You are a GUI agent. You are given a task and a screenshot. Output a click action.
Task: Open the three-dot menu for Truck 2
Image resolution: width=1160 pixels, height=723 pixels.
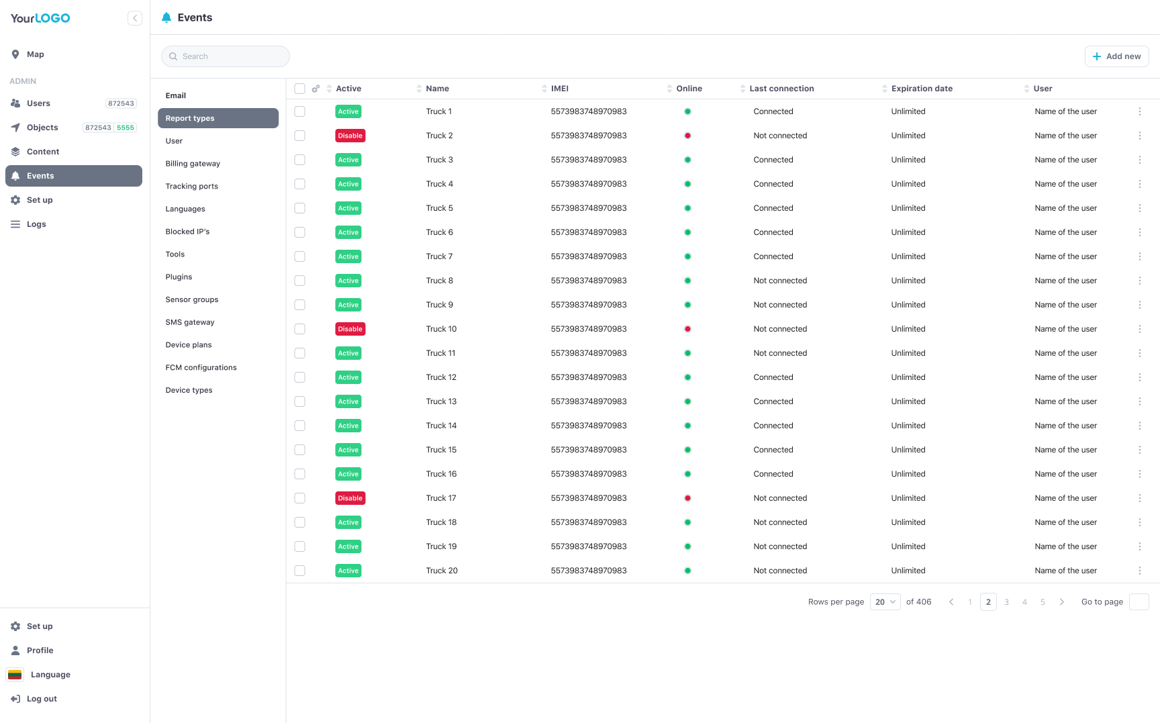tap(1140, 136)
